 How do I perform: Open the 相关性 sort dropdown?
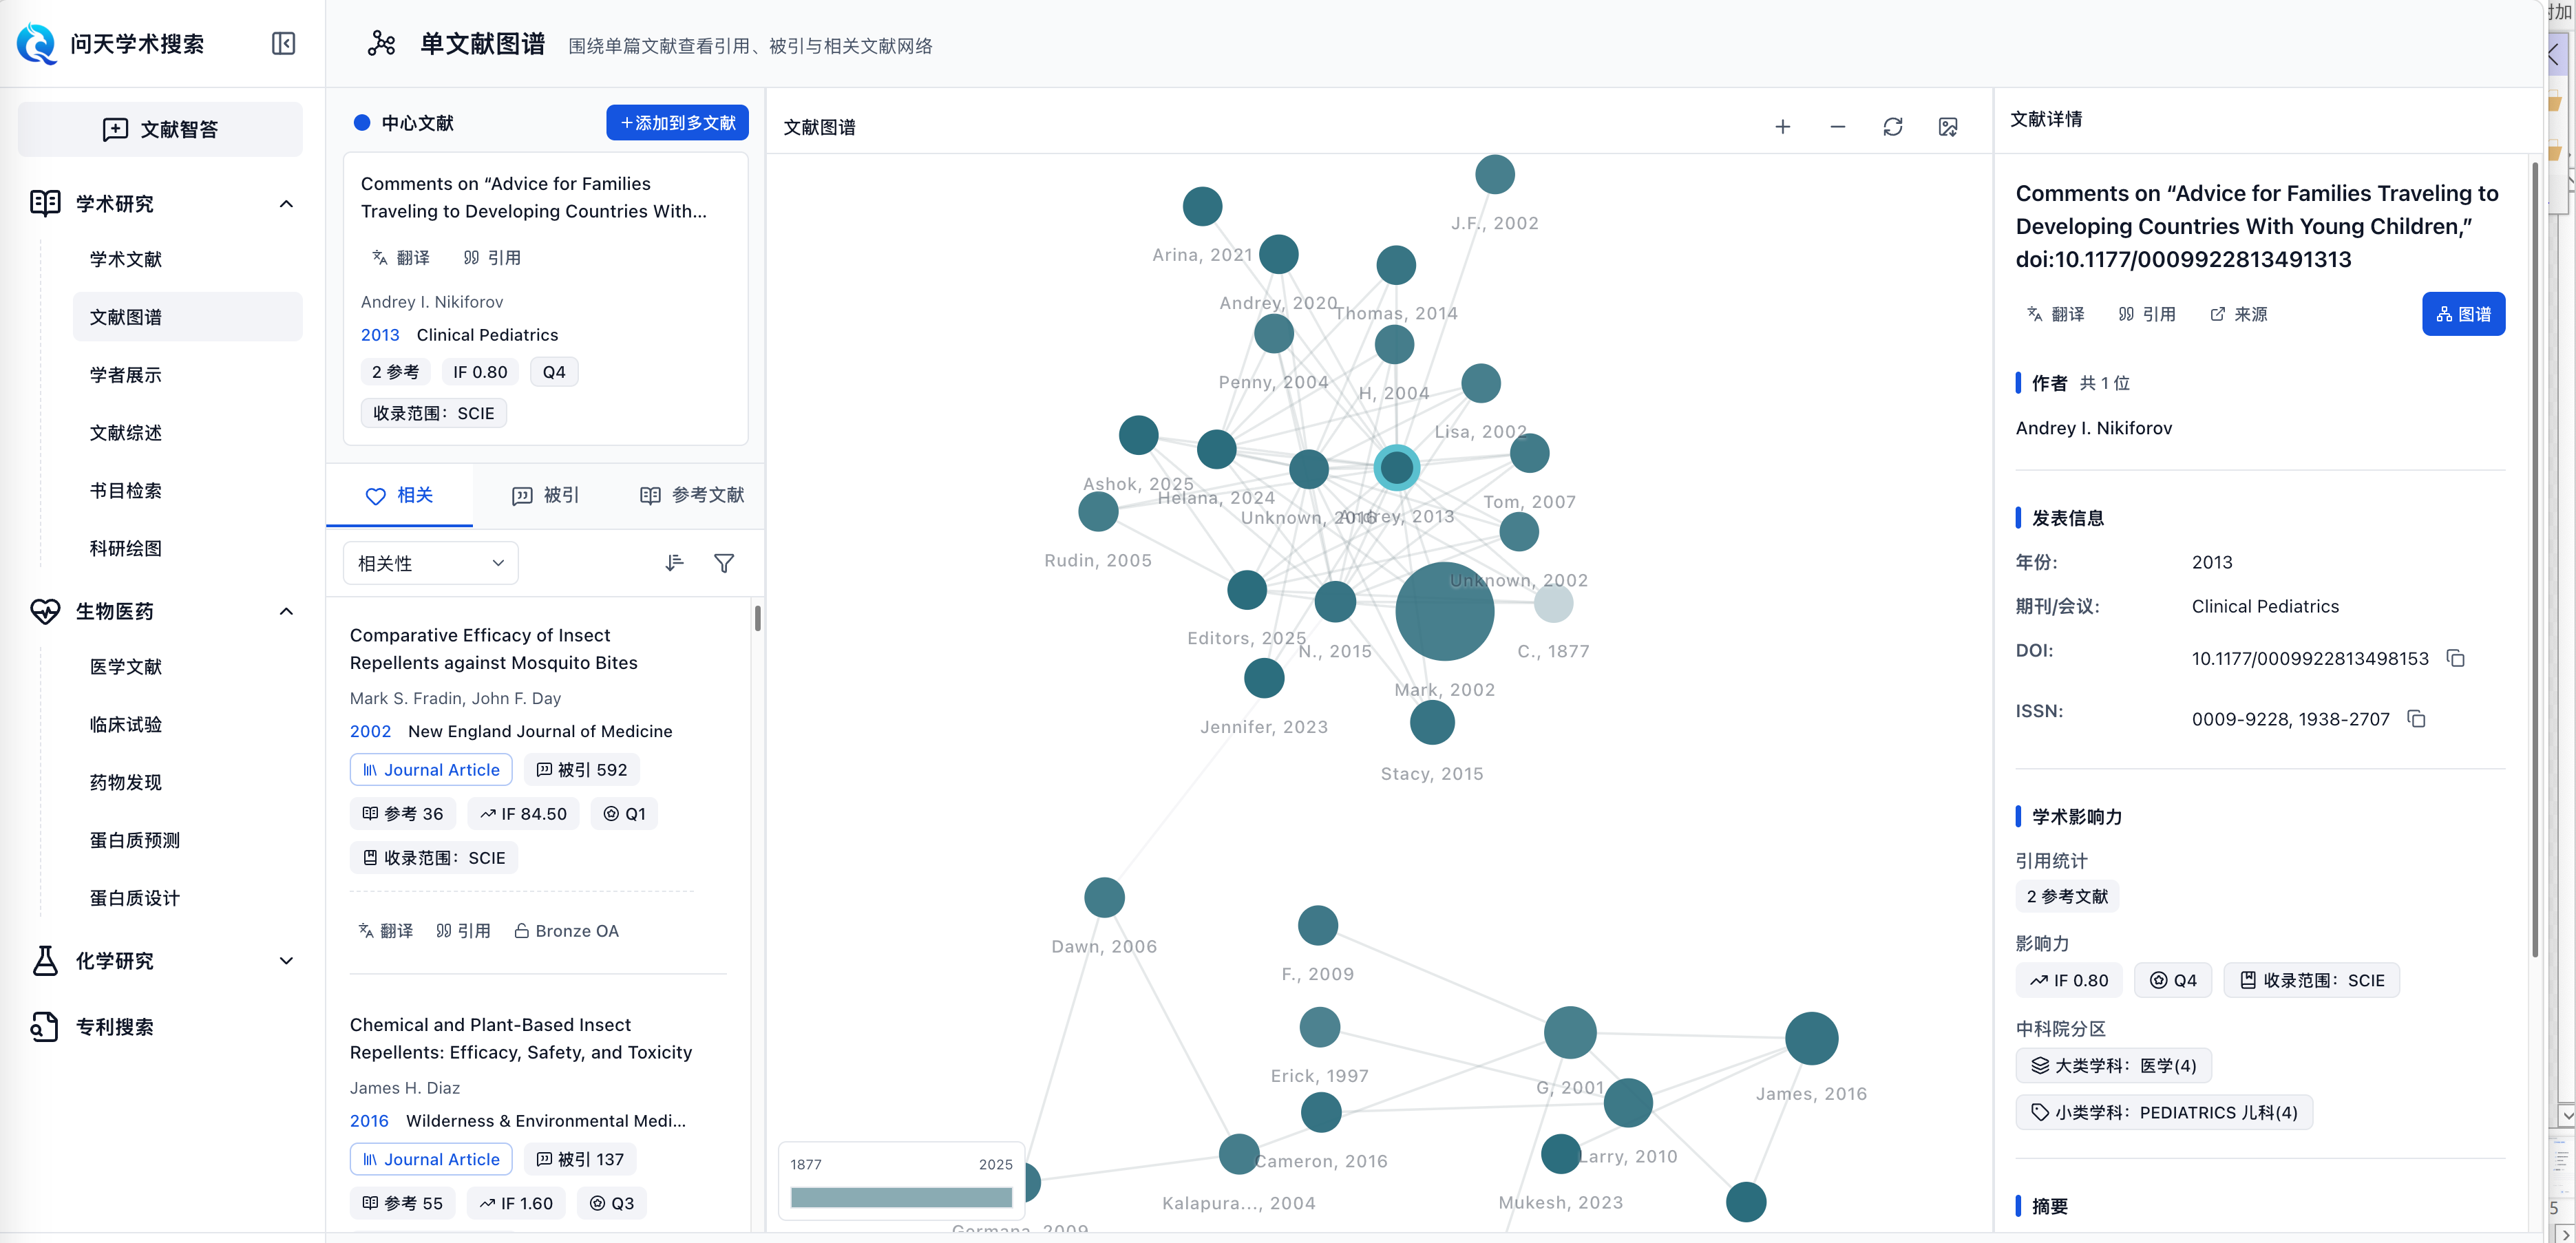430,563
